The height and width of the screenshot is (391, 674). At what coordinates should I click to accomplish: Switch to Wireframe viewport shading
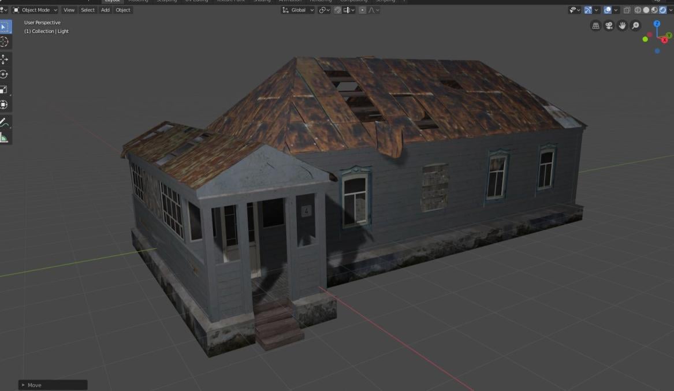[638, 10]
